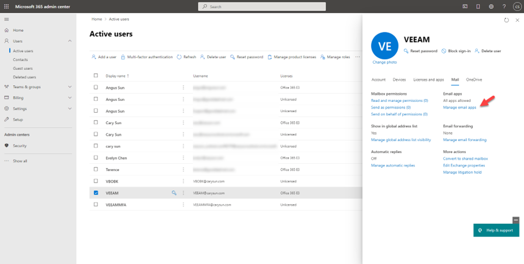The image size is (524, 264).
Task: Open toolbar overflow ellipsis after Manage roles
Action: click(358, 57)
